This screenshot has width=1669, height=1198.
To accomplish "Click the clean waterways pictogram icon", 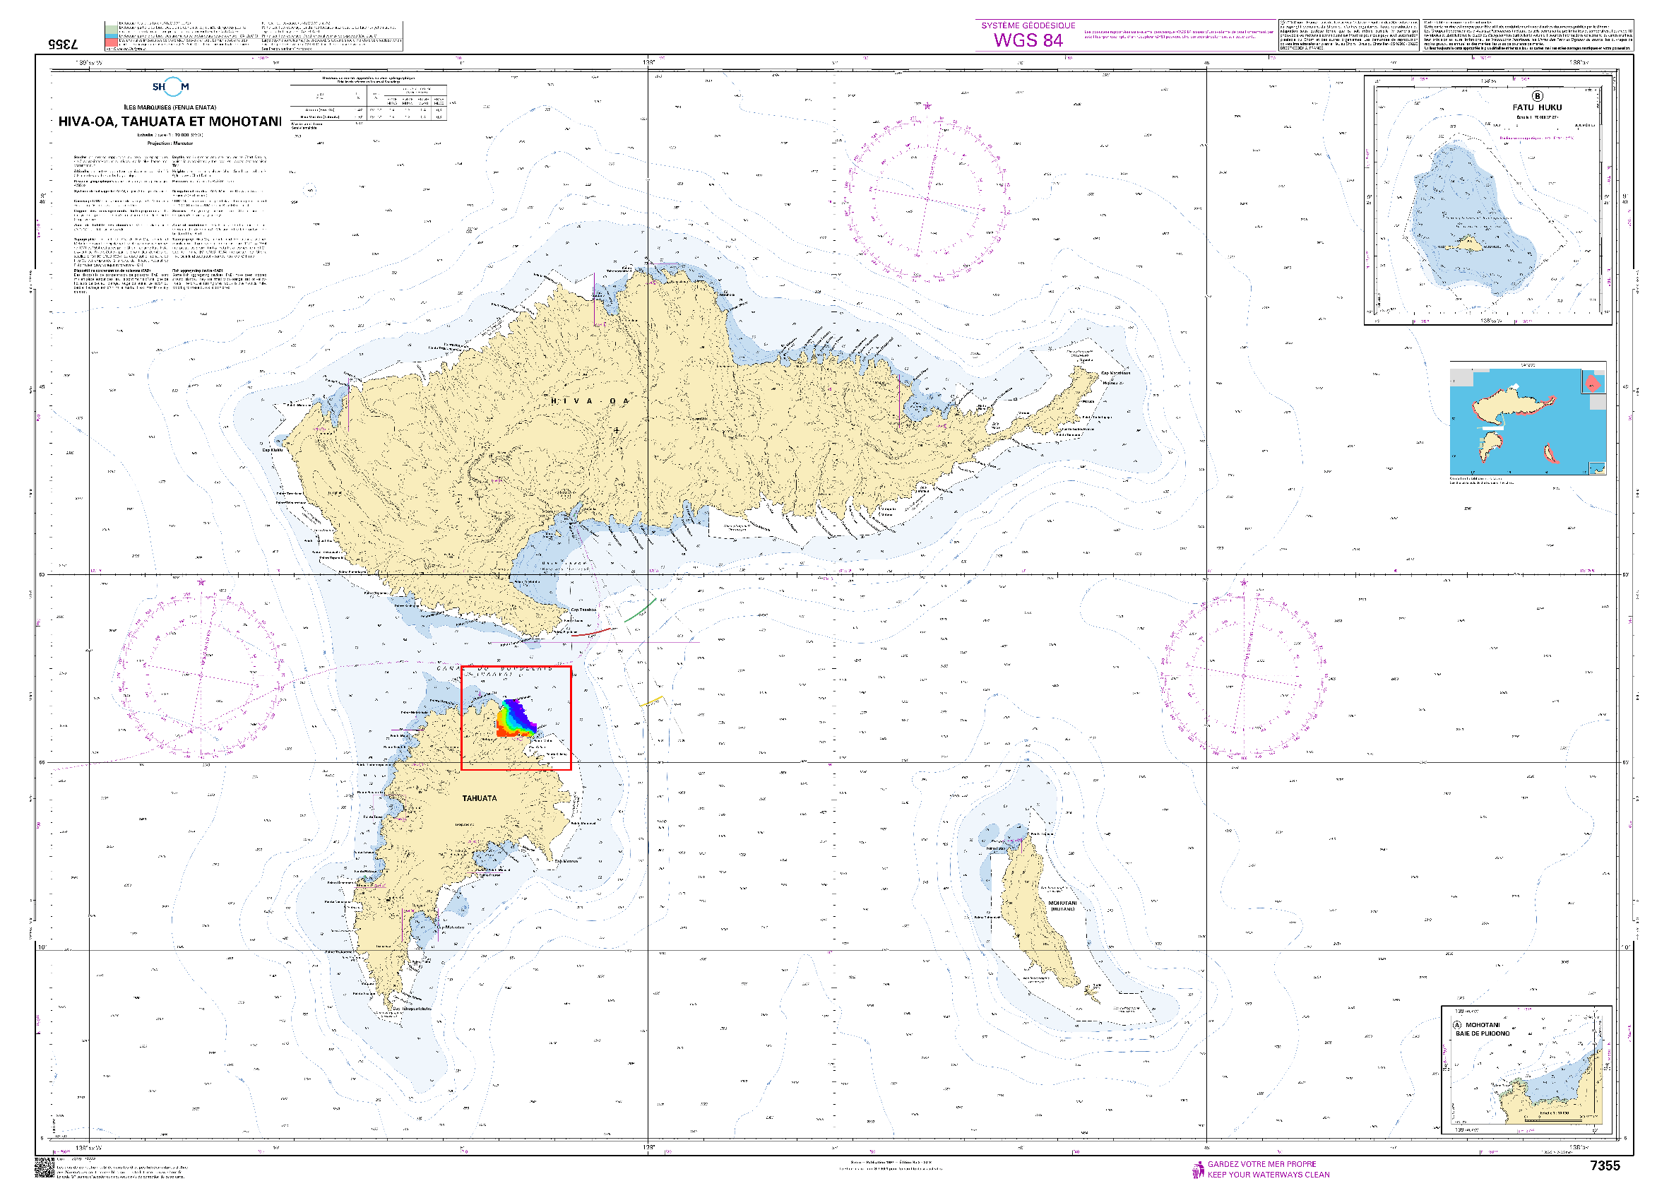I will click(x=1198, y=1169).
